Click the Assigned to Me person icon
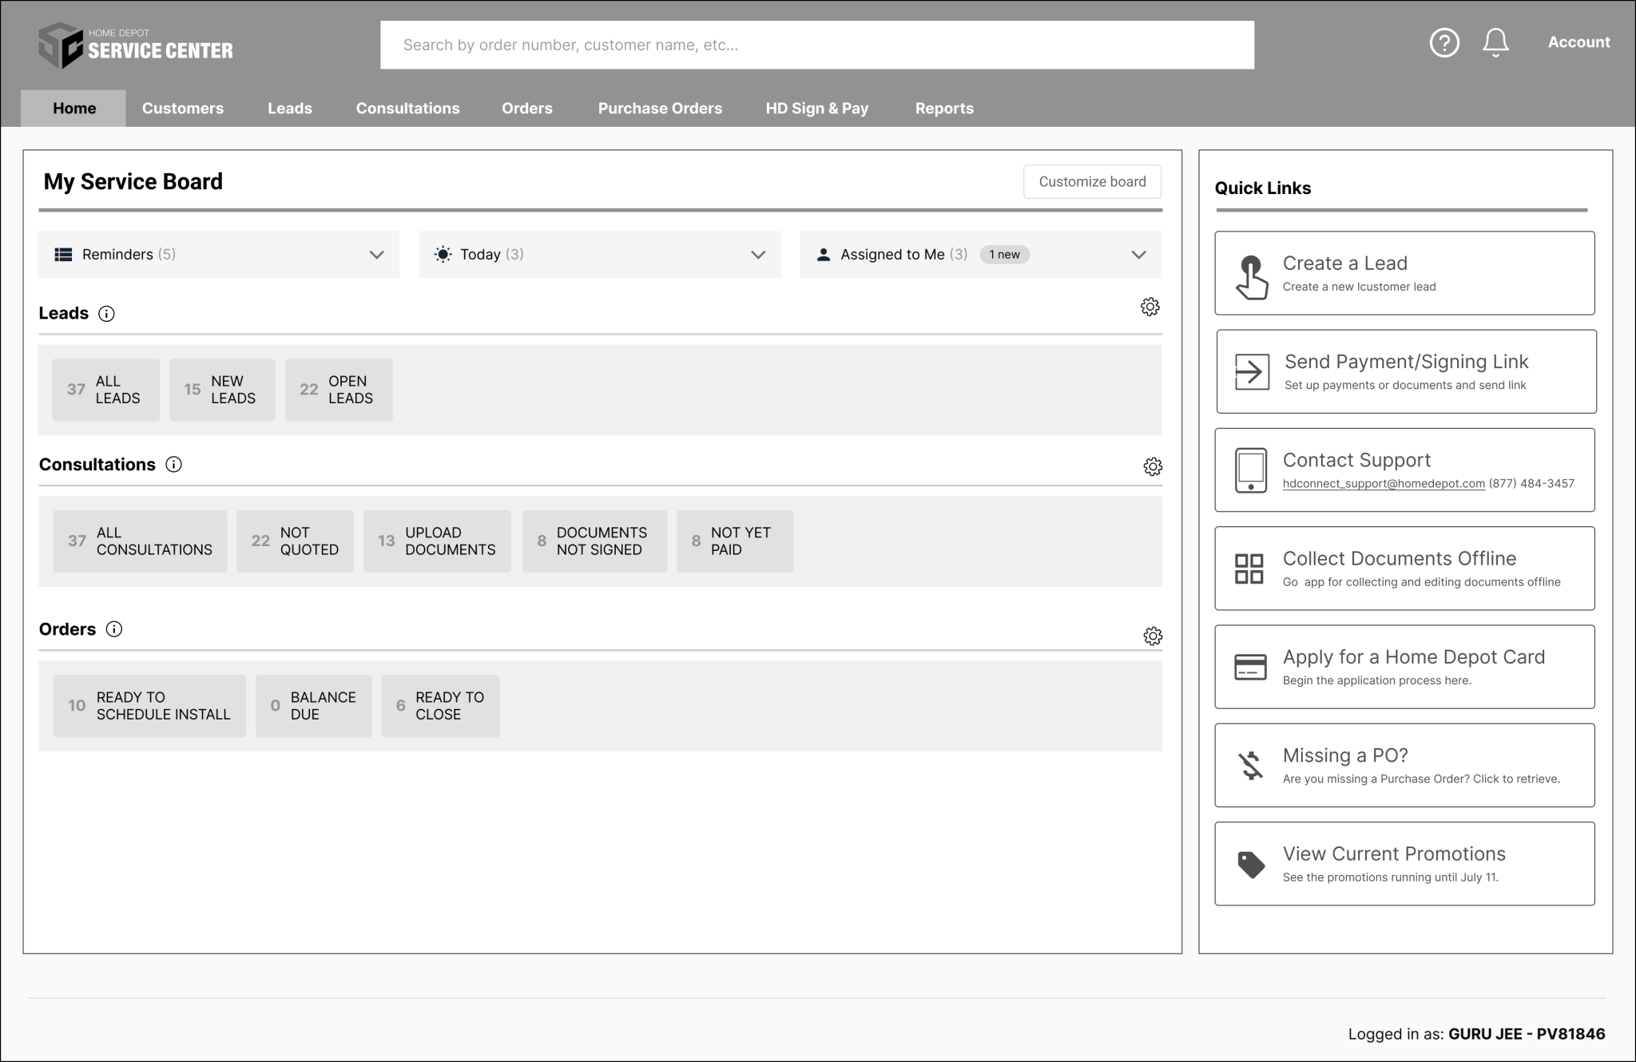This screenshot has height=1062, width=1636. [824, 255]
